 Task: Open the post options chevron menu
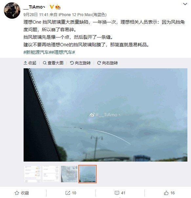(x=185, y=4)
